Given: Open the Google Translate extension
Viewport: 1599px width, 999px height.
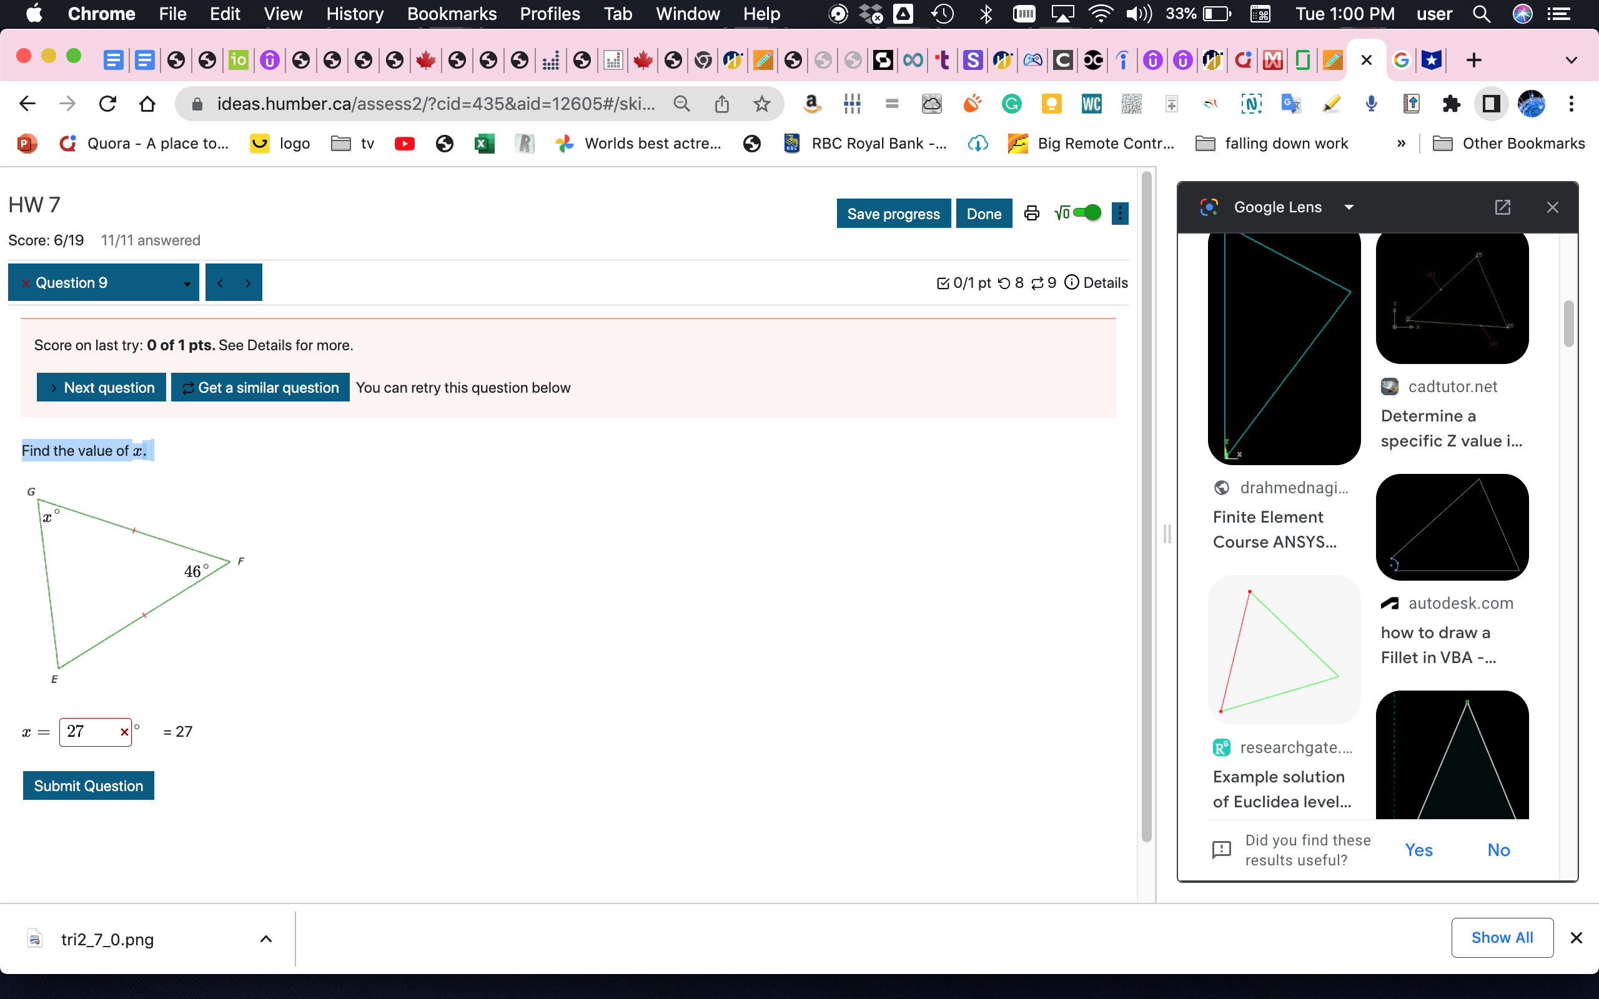Looking at the screenshot, I should 1291,103.
